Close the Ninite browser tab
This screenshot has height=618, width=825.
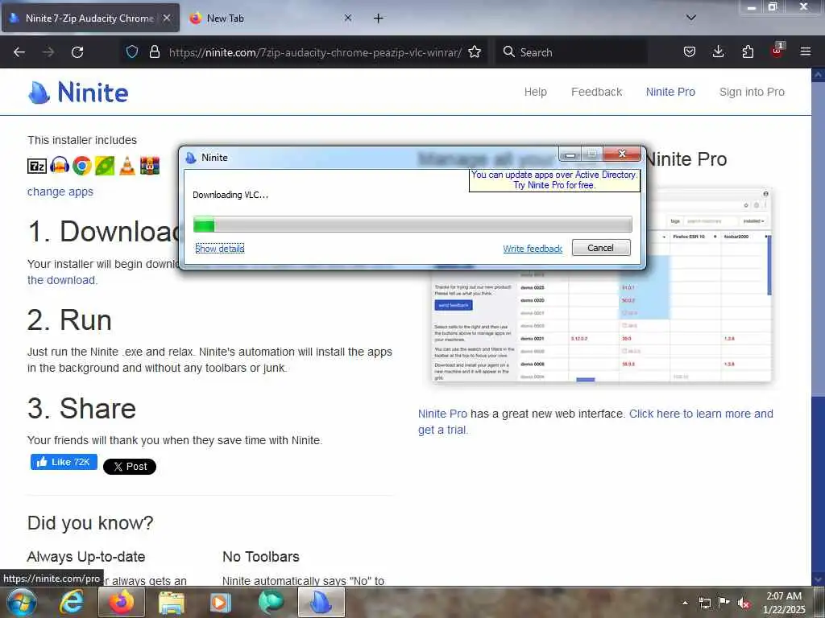[x=166, y=18]
